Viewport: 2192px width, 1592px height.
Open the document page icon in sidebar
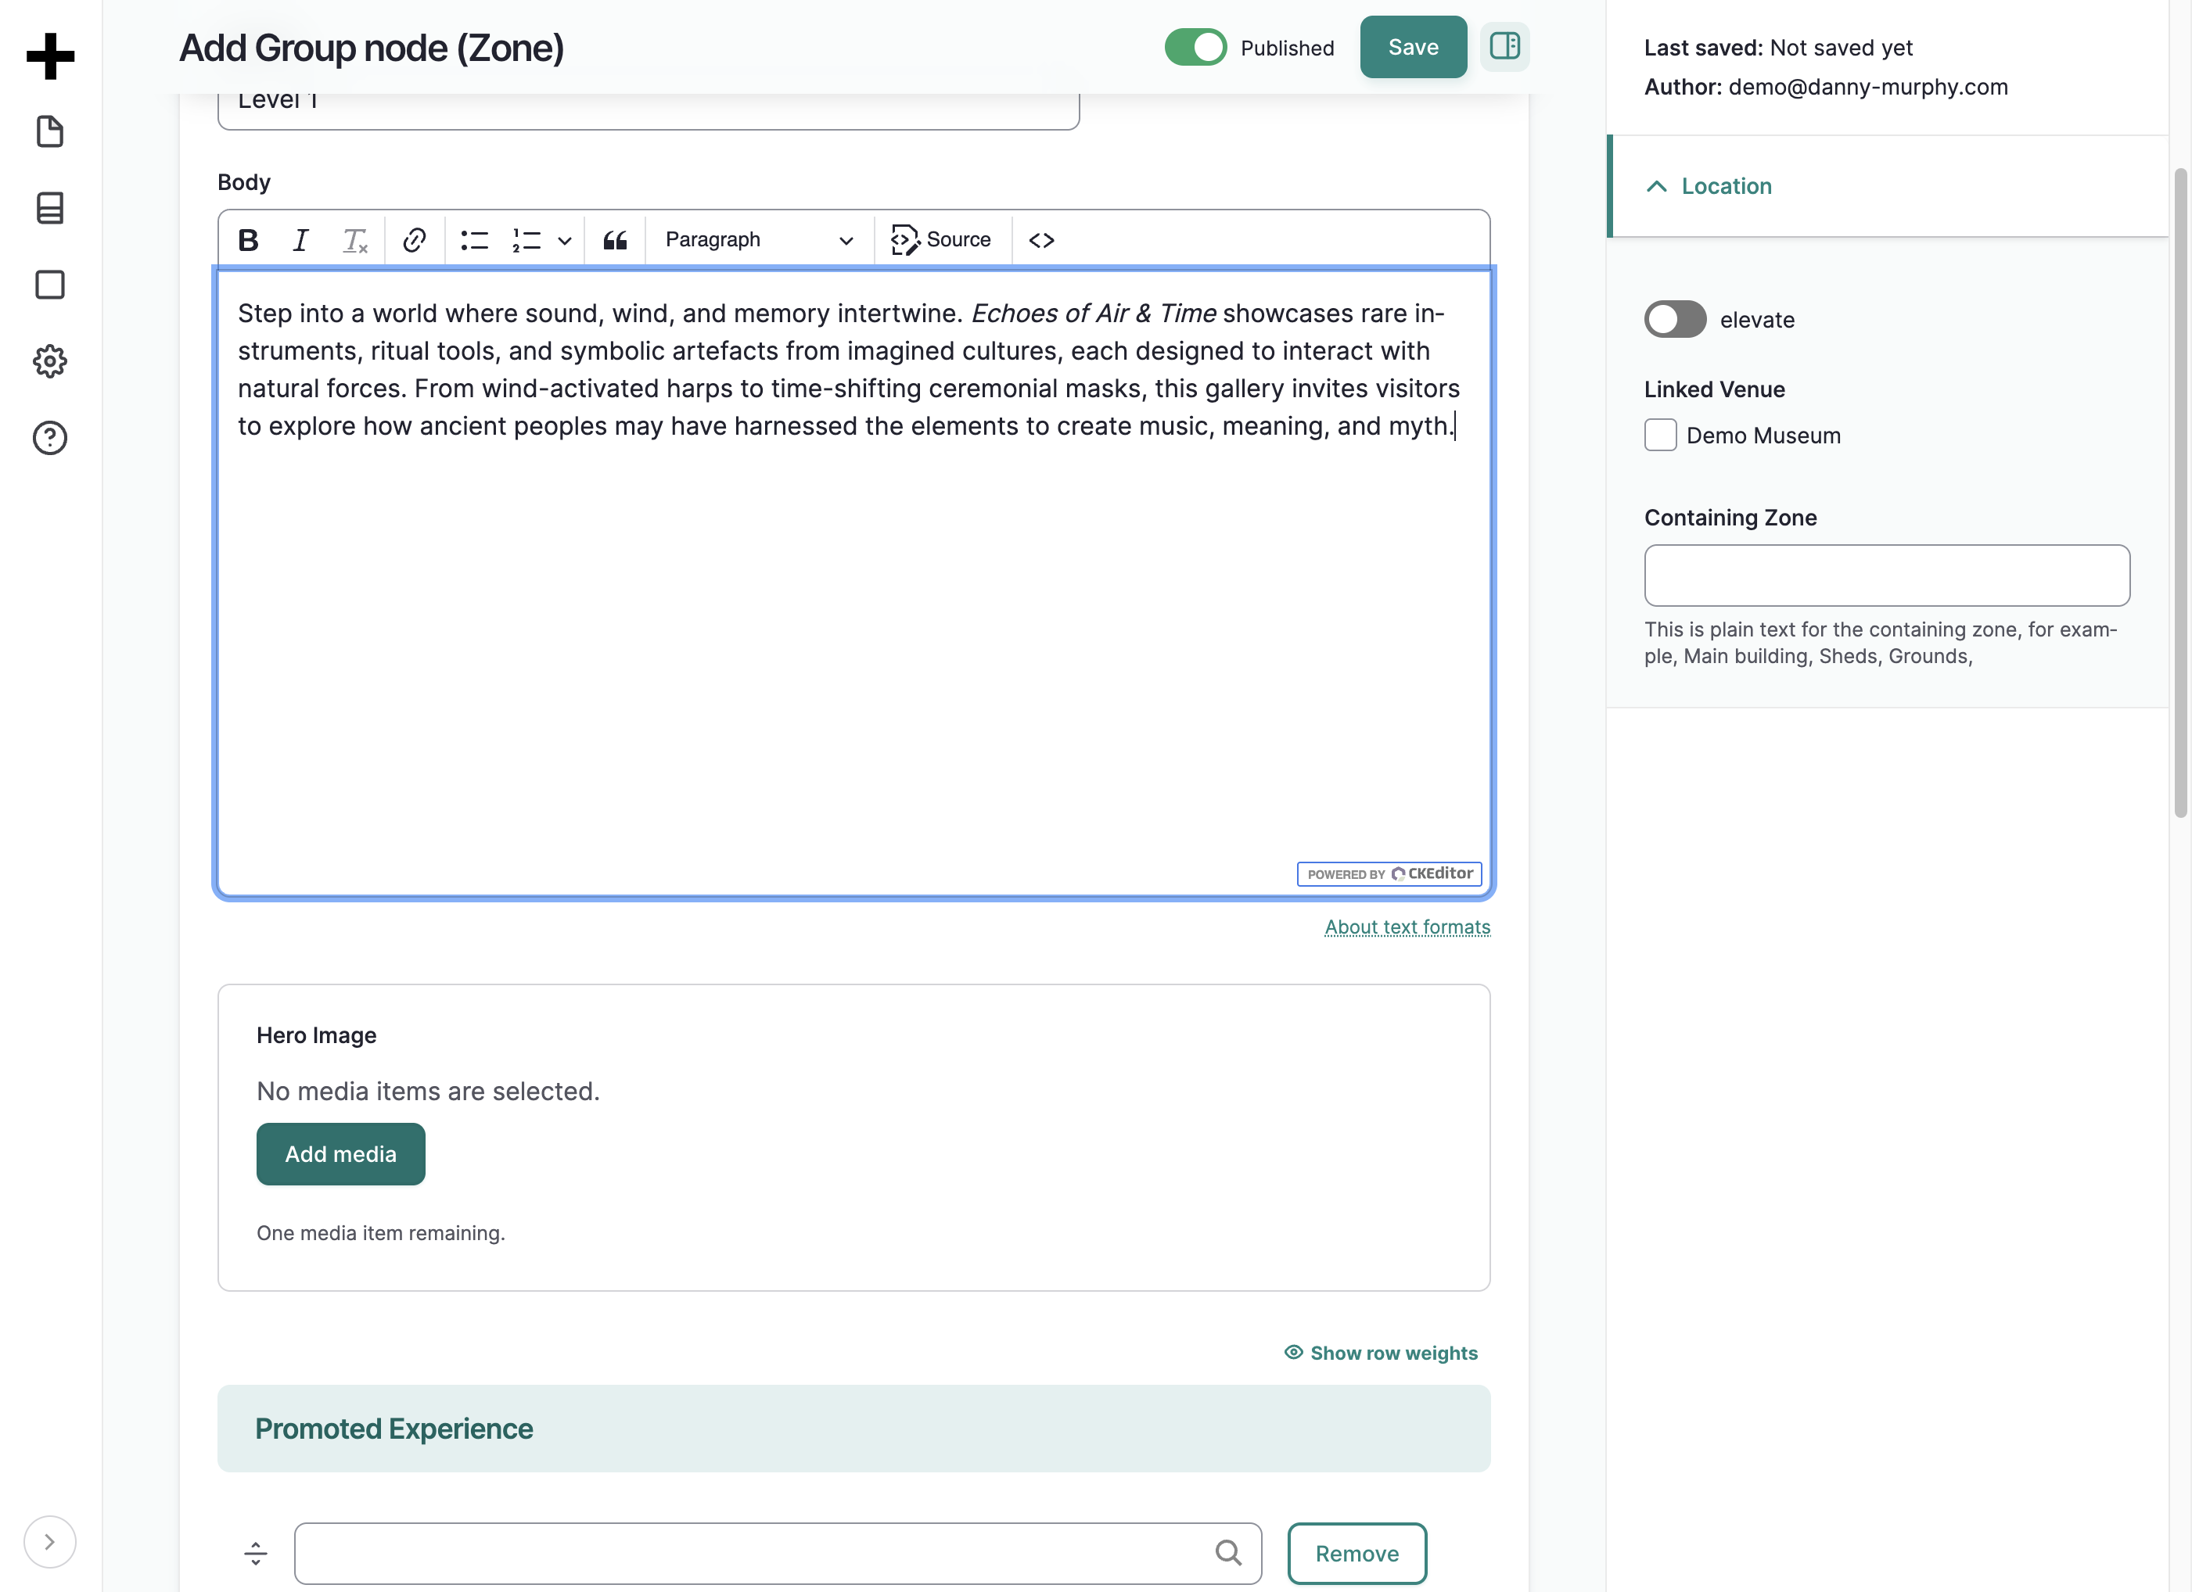pos(50,131)
